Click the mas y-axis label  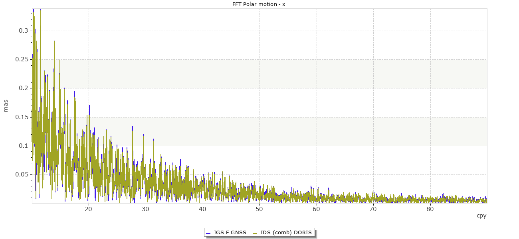point(6,106)
